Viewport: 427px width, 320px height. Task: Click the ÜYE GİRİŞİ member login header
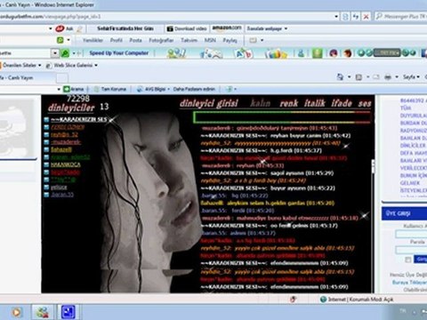click(x=404, y=213)
